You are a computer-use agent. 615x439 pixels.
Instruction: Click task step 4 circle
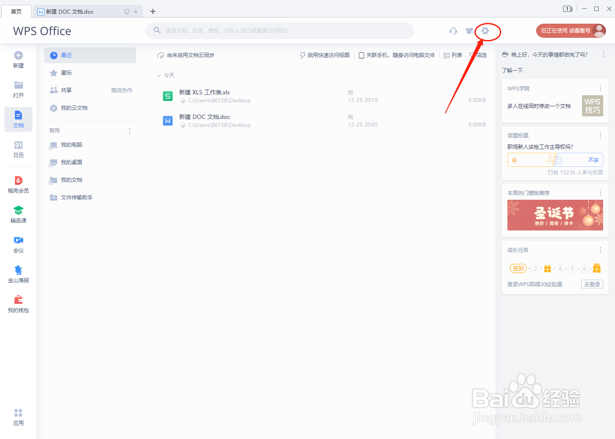point(560,269)
